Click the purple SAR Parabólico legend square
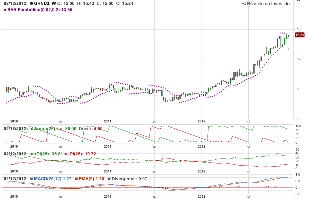This screenshot has height=202, width=312. (x=5, y=10)
